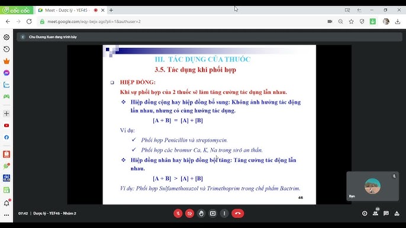This screenshot has width=406, height=228.
Task: Go back to previous page
Action: point(8,21)
